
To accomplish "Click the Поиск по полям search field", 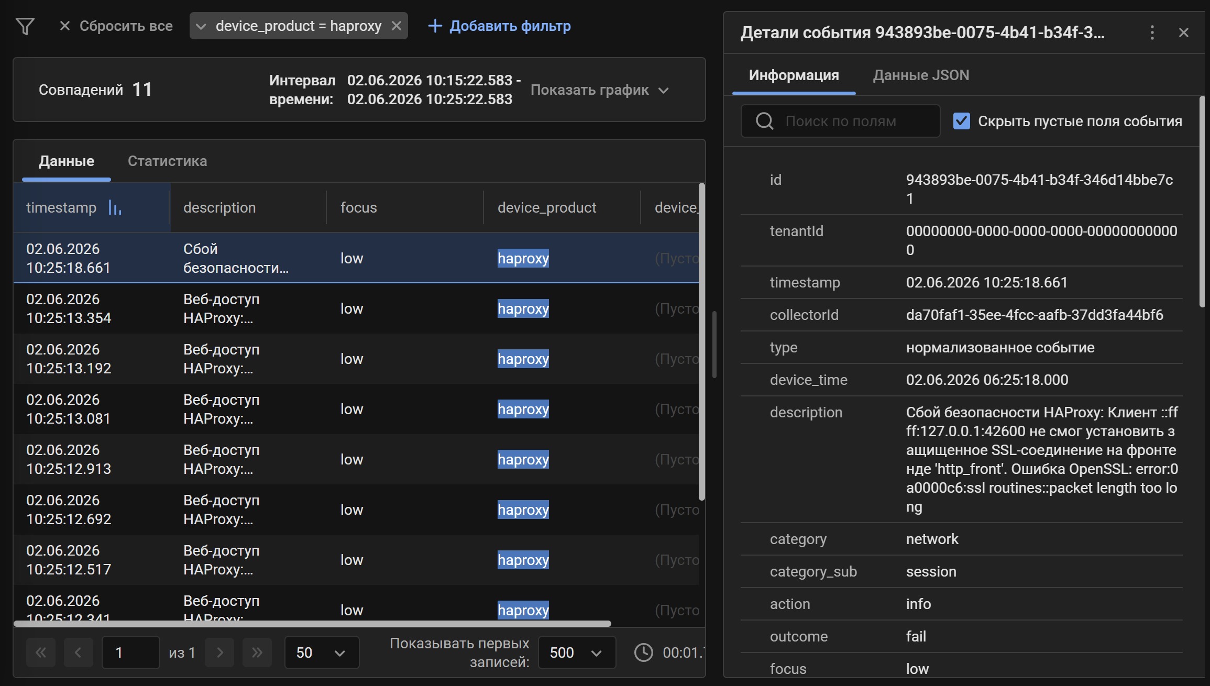I will point(840,121).
